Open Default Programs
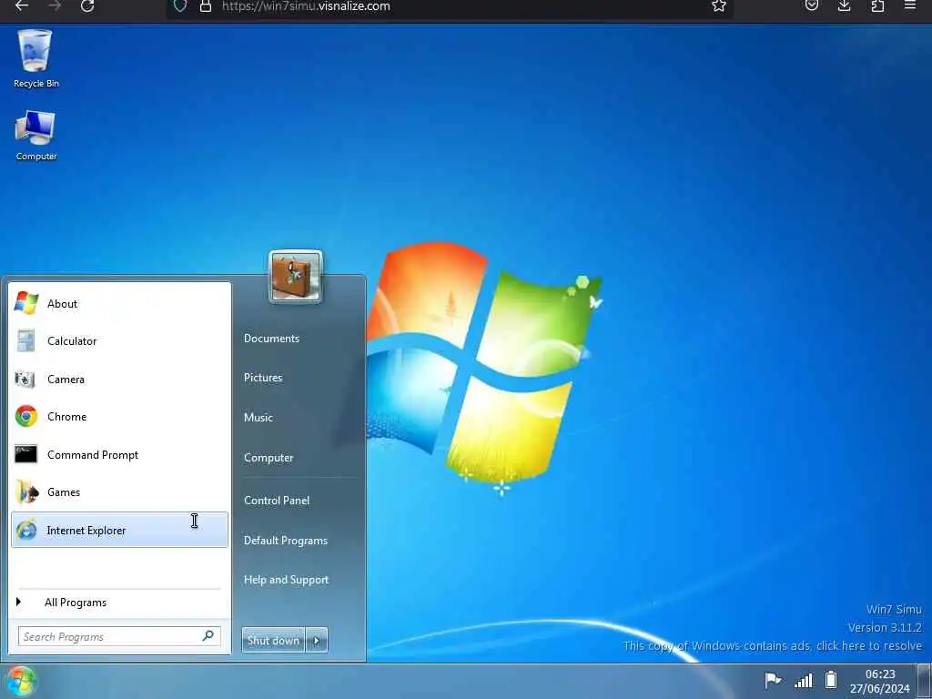Viewport: 932px width, 699px height. pyautogui.click(x=285, y=541)
